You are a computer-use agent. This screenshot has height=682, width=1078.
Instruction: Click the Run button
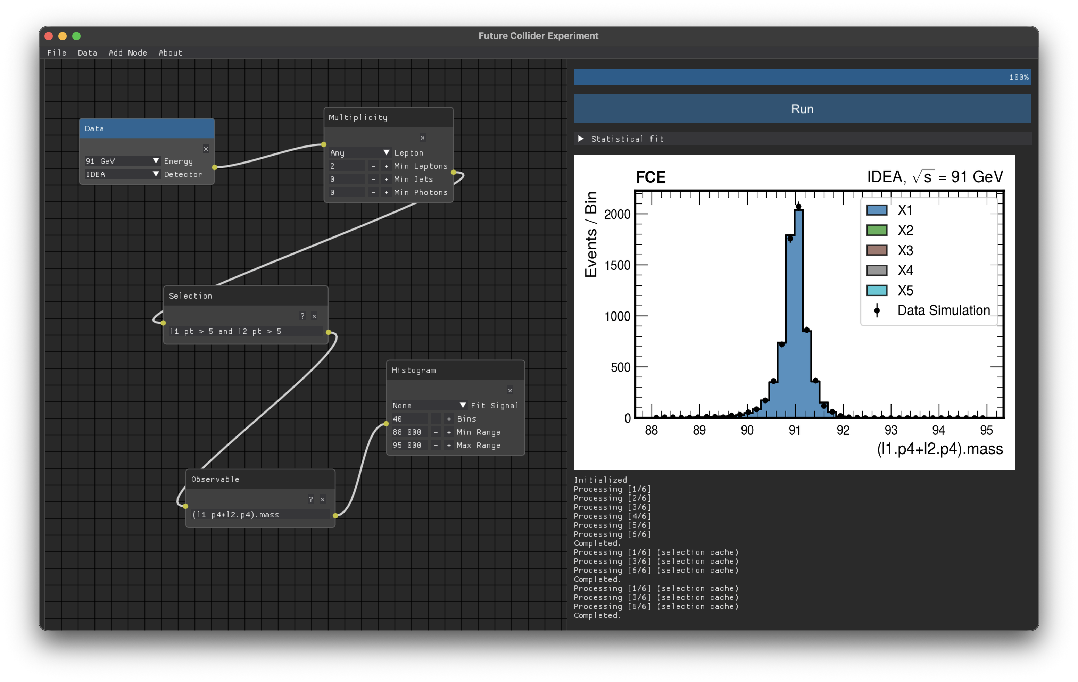tap(802, 109)
